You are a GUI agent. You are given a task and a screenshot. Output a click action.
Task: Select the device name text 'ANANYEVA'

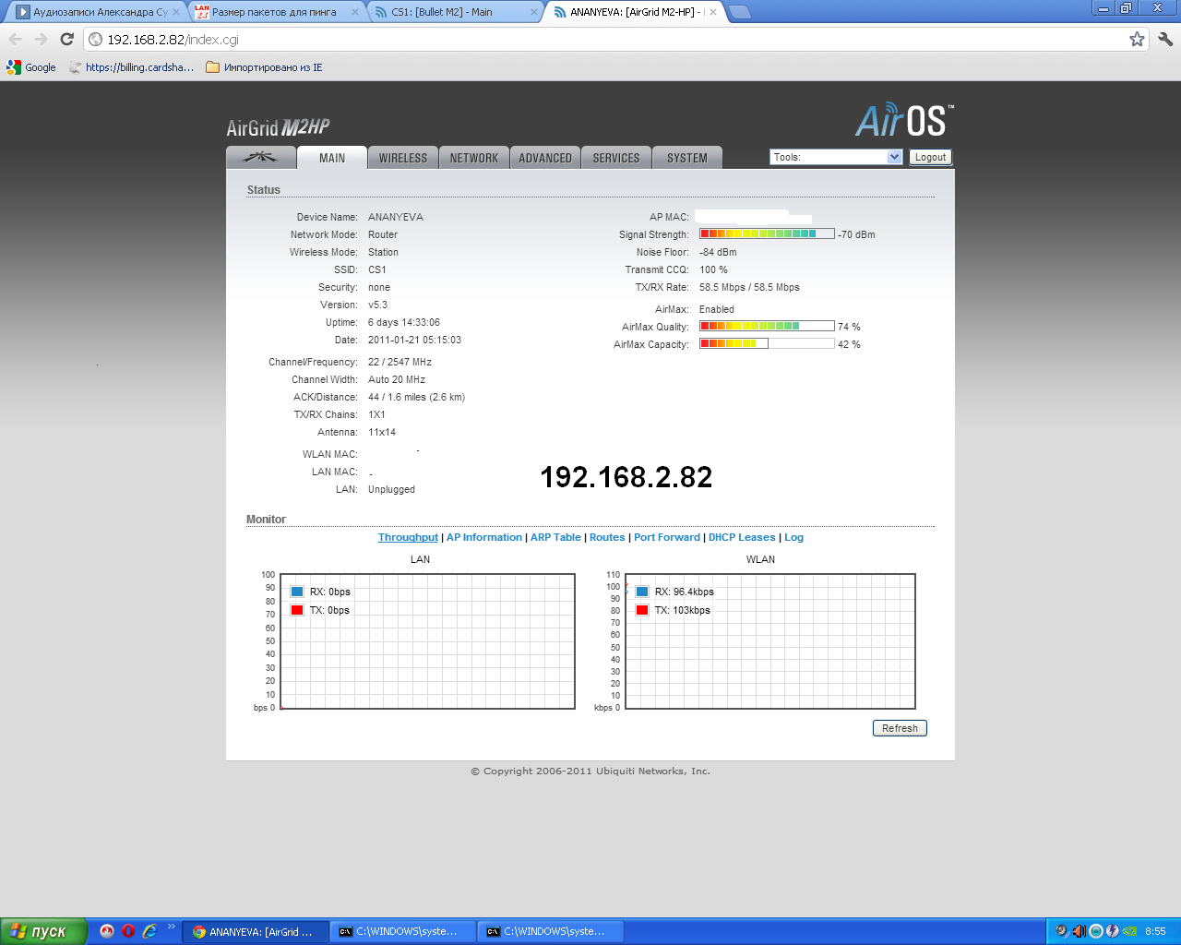[396, 218]
